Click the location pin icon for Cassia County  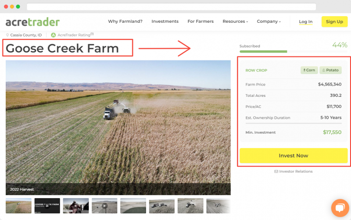point(7,35)
